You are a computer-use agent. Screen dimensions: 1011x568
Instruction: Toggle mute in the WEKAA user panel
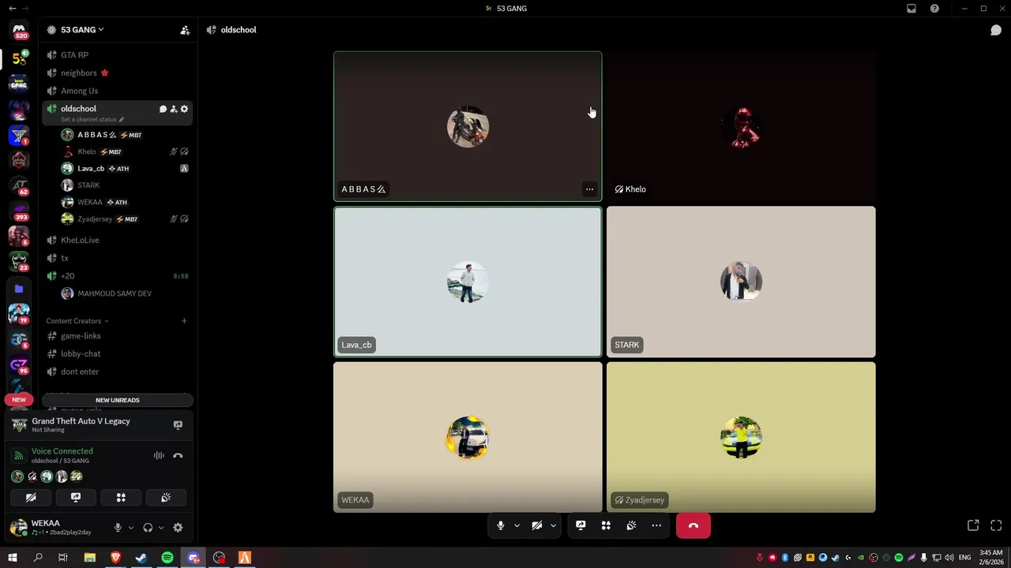(x=118, y=528)
